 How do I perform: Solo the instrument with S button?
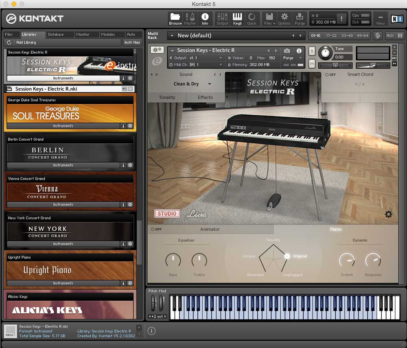312,51
